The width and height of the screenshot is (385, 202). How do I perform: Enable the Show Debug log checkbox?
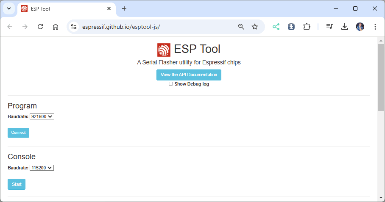pyautogui.click(x=171, y=84)
